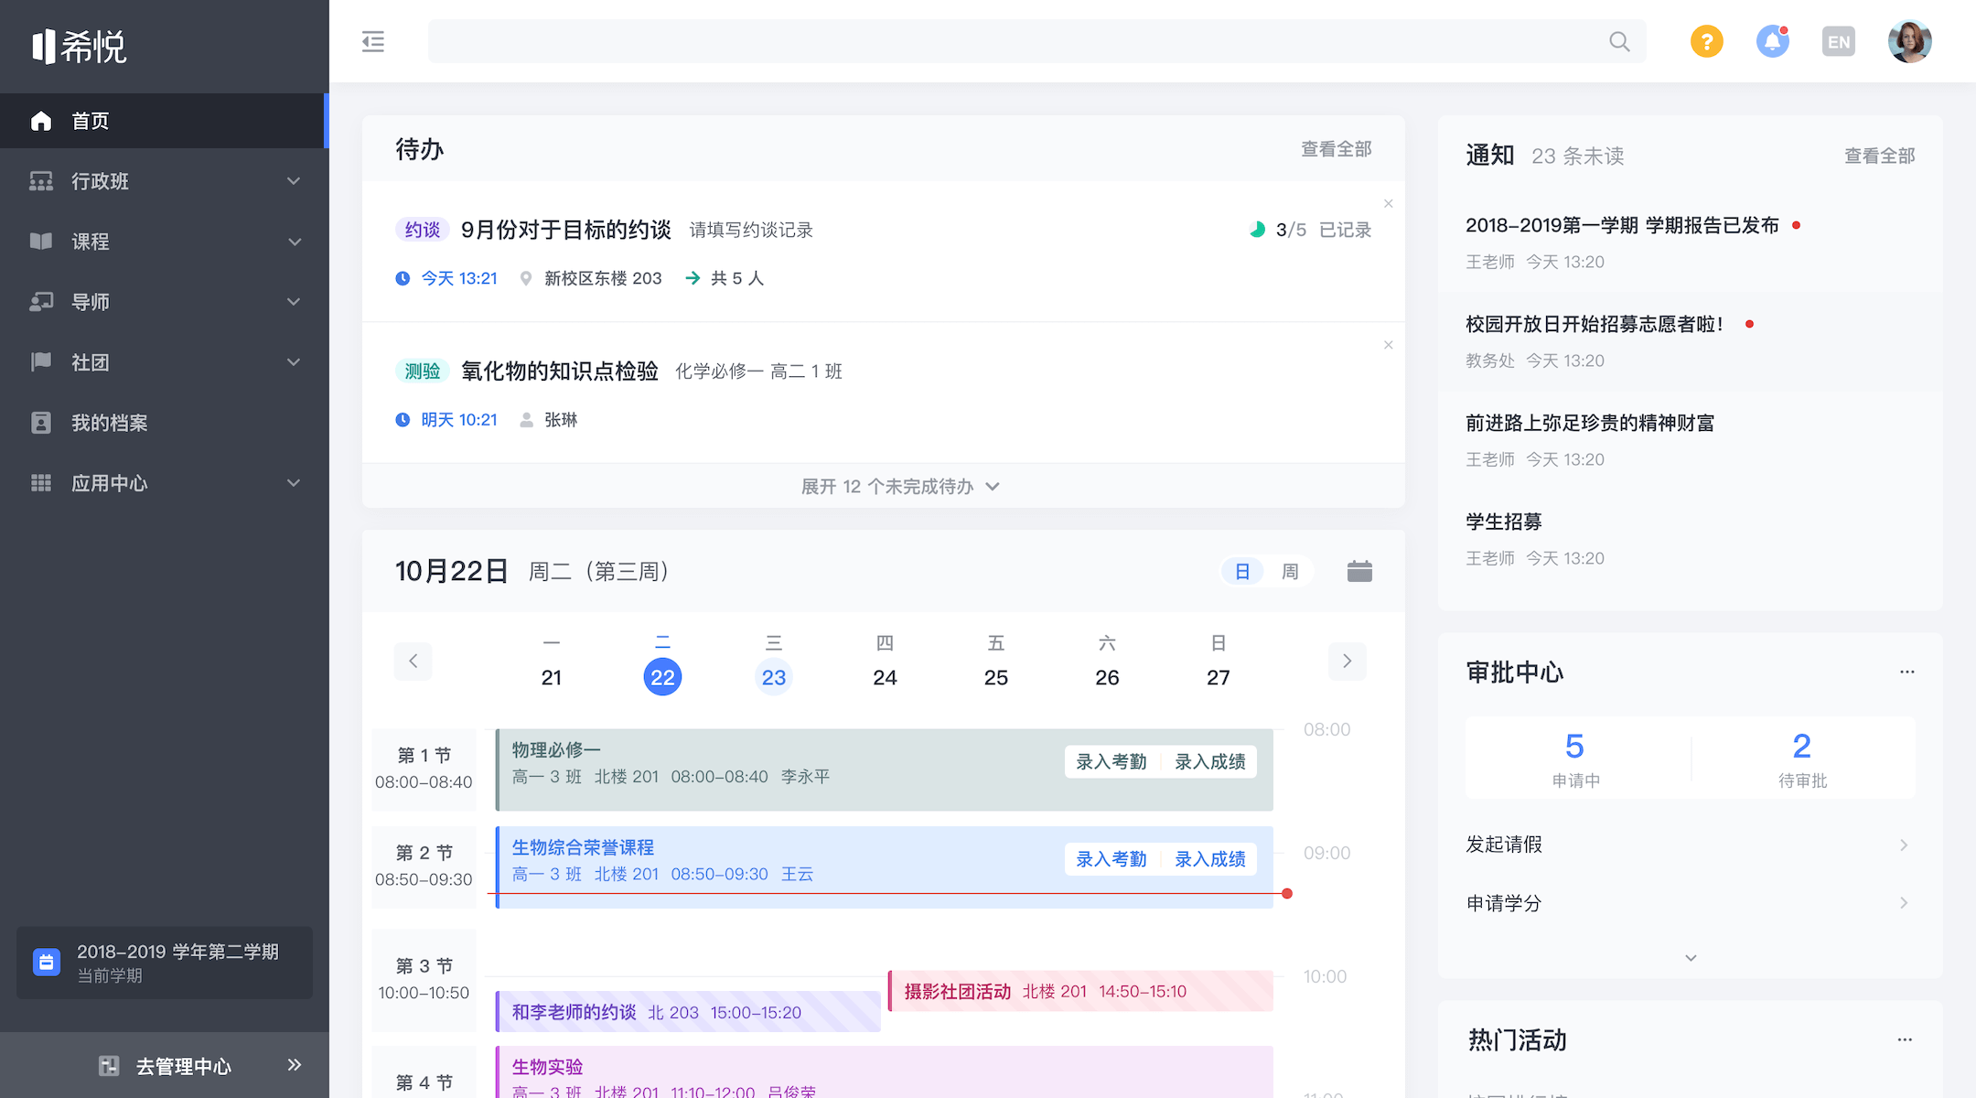This screenshot has height=1098, width=1976.
Task: Click the top search input field
Action: pos(1006,41)
